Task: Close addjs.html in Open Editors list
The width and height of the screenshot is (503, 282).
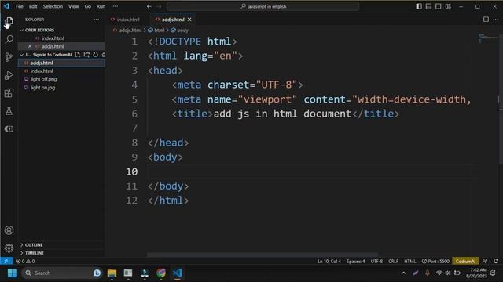Action: tap(30, 46)
